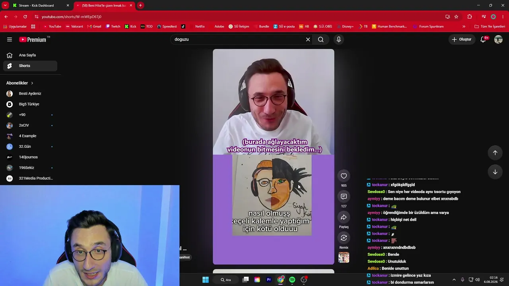Screen dimensions: 509x286
Task: Open the Disney+ bookmark
Action: tap(345, 27)
